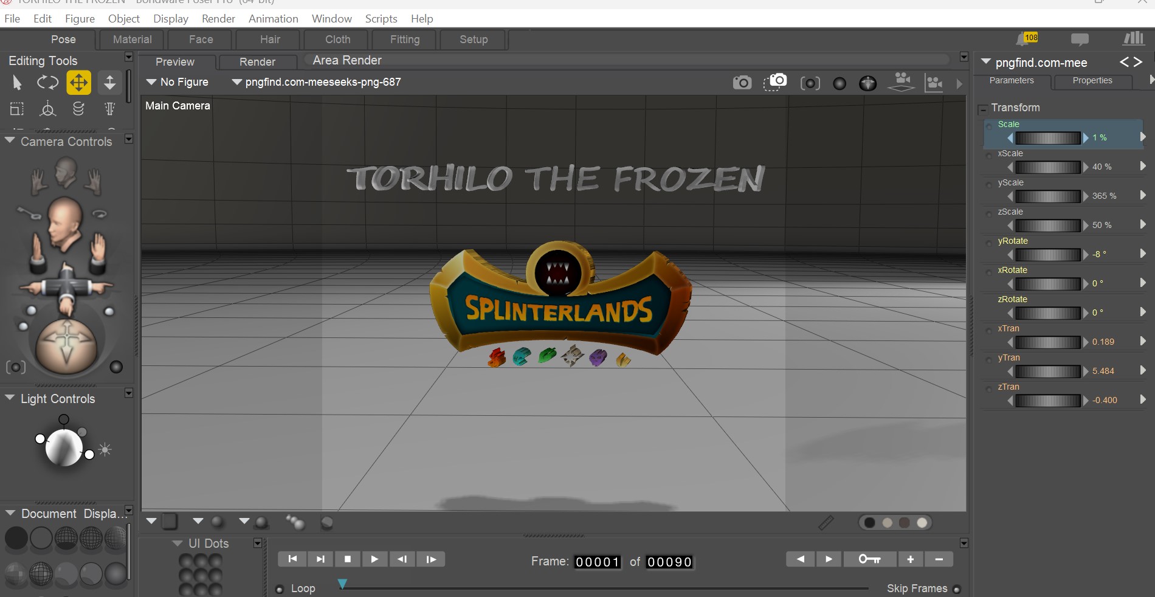Open the No Figure dropdown
The height and width of the screenshot is (597, 1155).
click(x=177, y=82)
